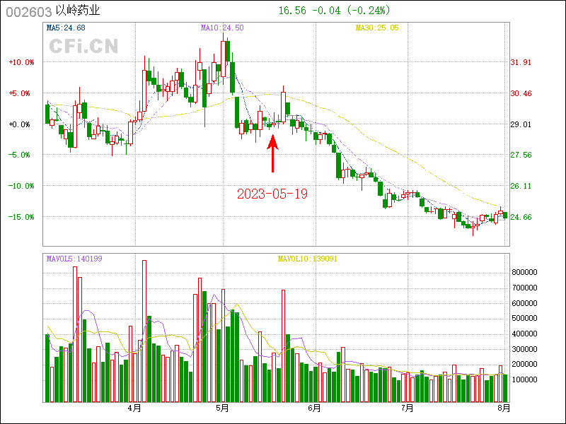The width and height of the screenshot is (566, 424).
Task: Toggle the MA30:25.05 moving average label
Action: 377,28
